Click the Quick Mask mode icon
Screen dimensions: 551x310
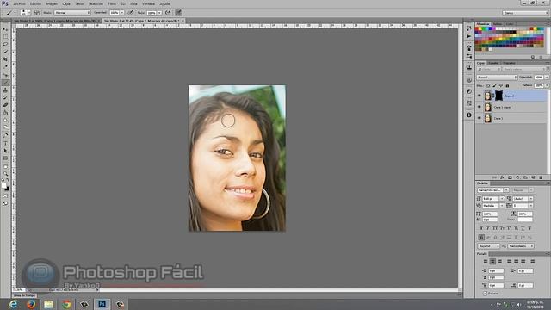[x=5, y=196]
